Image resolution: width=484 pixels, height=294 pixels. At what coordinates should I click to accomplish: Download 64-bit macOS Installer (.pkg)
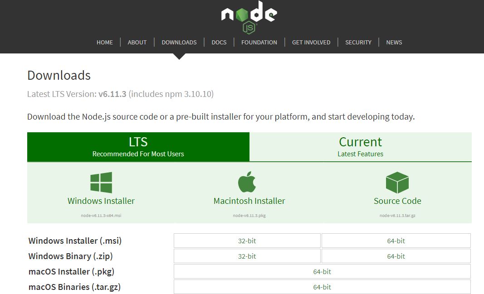coord(322,271)
